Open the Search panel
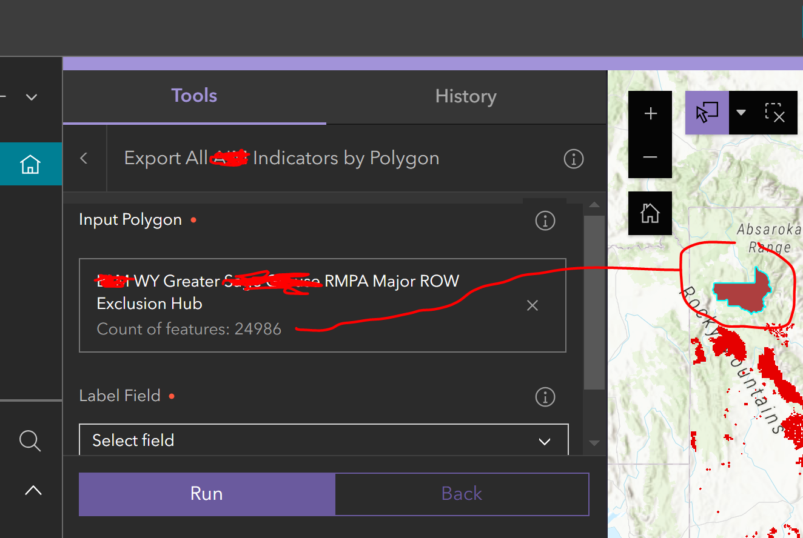The image size is (803, 538). 31,440
